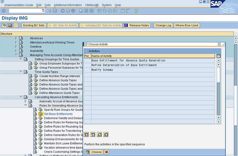Click the BC Sets for Activity button
The height and width of the screenshot is (156, 238).
(63, 25)
